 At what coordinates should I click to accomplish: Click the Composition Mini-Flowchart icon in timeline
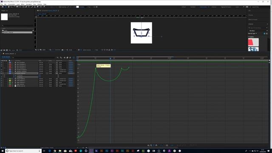tap(57, 58)
